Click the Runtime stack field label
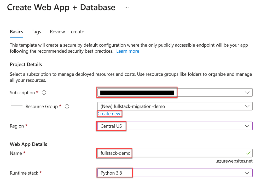This screenshot has width=261, height=184. (24, 173)
